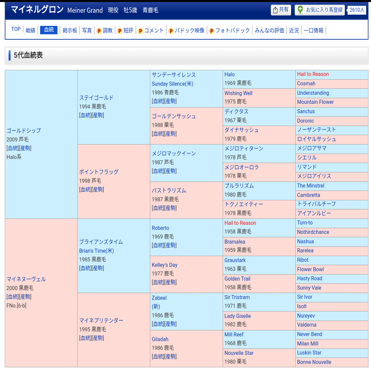The width and height of the screenshot is (371, 371).
Task: Open the 写真 tab
Action: pyautogui.click(x=87, y=30)
